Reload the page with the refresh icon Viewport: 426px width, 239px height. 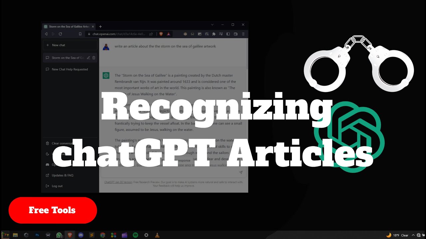60,34
